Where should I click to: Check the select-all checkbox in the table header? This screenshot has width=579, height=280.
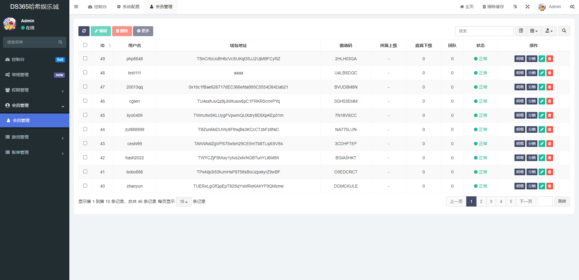pyautogui.click(x=85, y=45)
